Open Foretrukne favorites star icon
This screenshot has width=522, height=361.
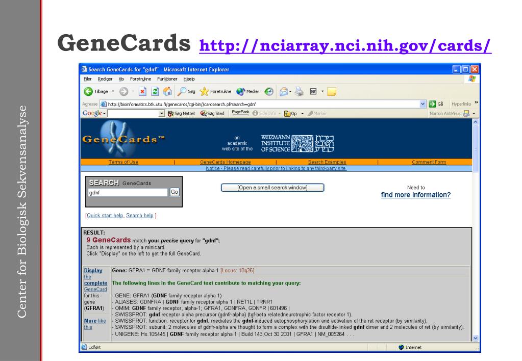[204, 91]
